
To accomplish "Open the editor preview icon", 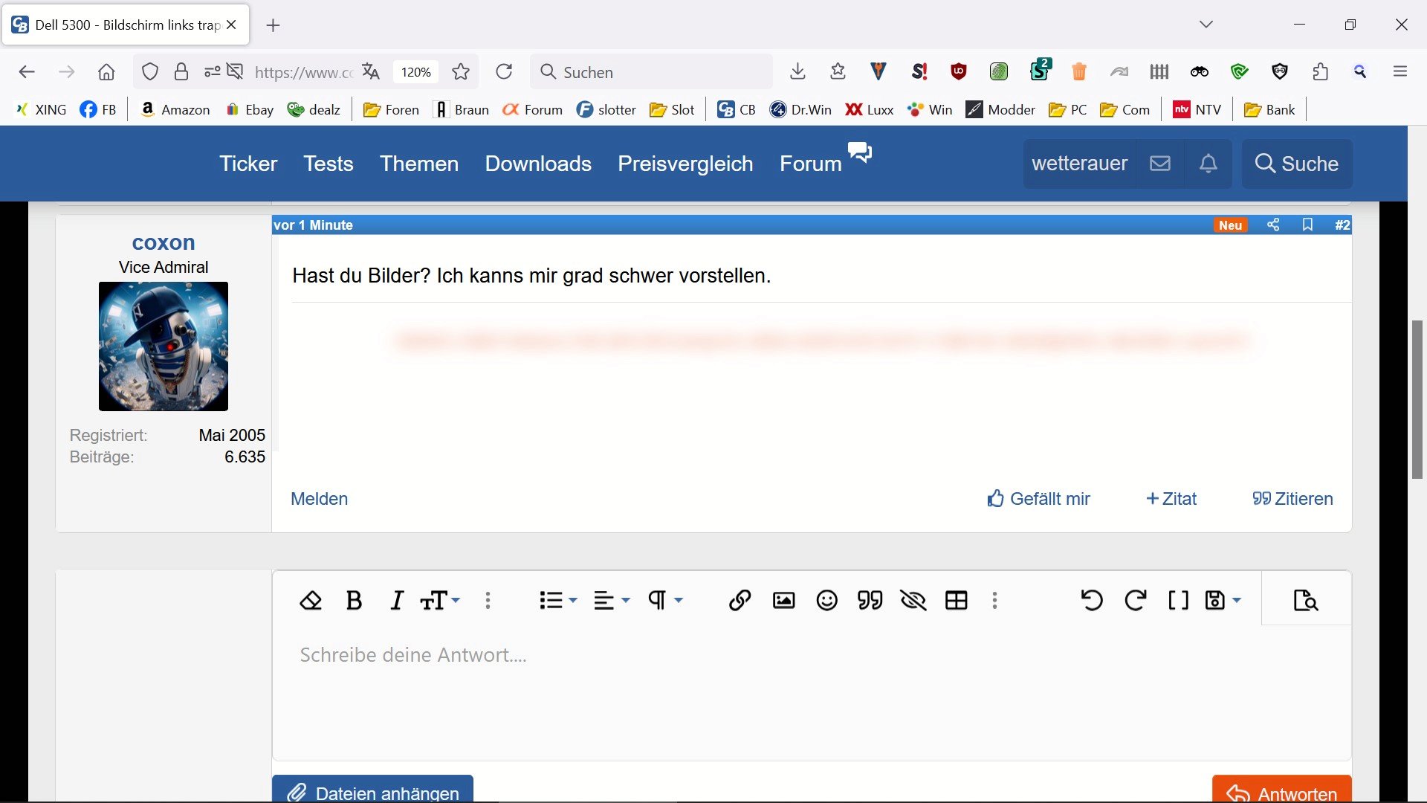I will click(1305, 600).
